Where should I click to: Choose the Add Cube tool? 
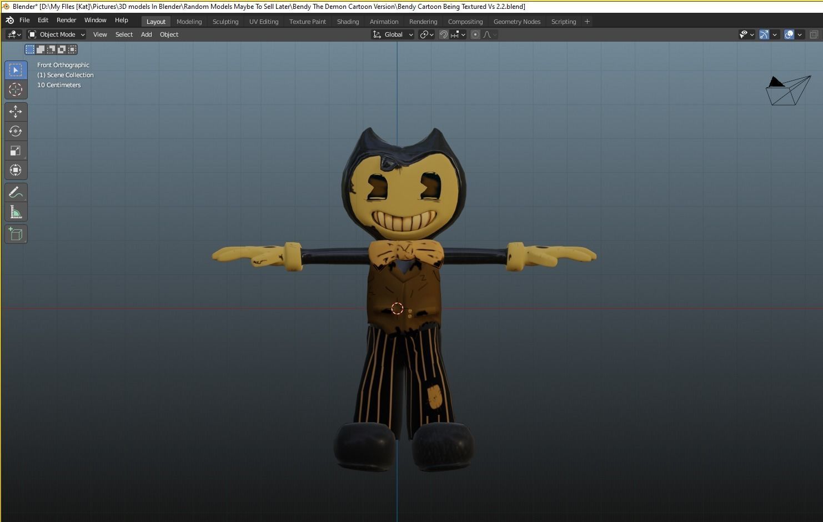click(x=16, y=234)
